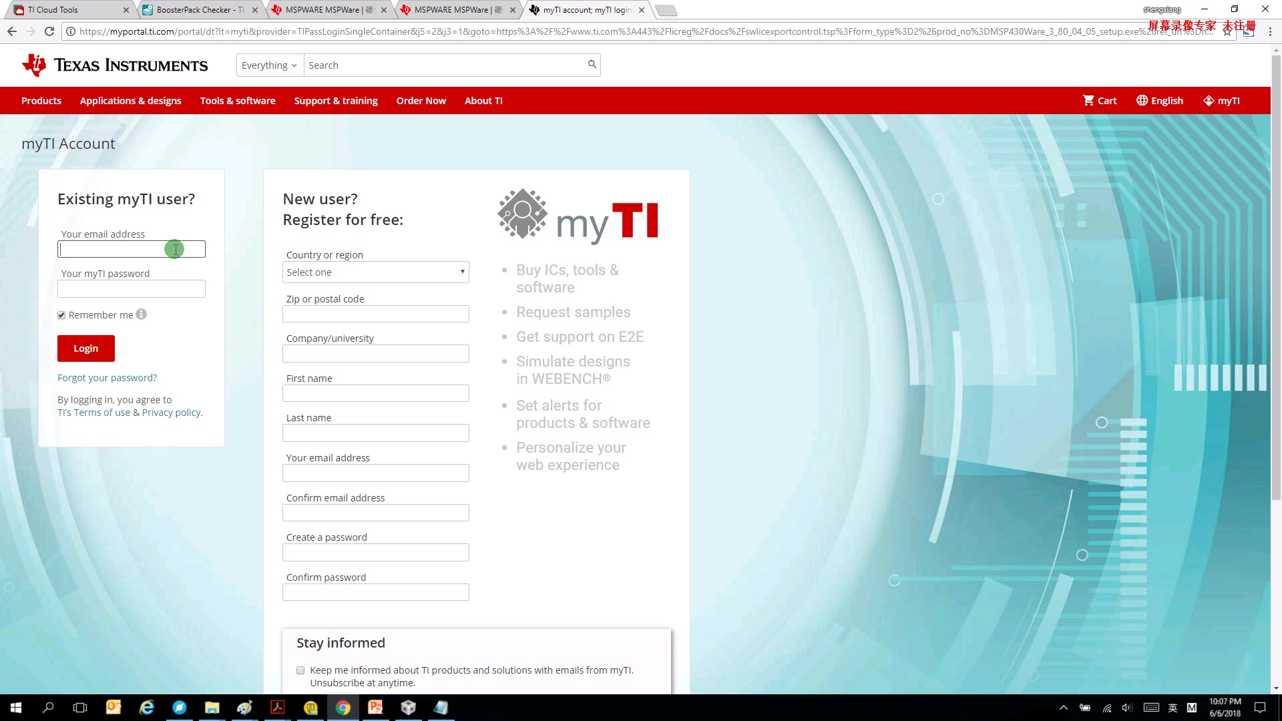Uncheck the Remember me checkbox
Screen dimensions: 1282x721
point(61,315)
